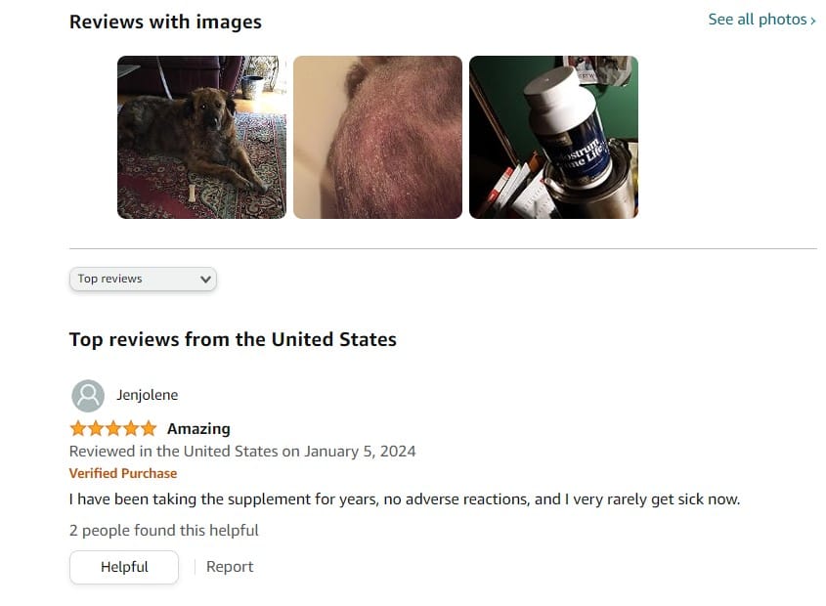The height and width of the screenshot is (606, 826).
Task: Click Jenjolene's profile avatar icon
Action: pos(88,395)
